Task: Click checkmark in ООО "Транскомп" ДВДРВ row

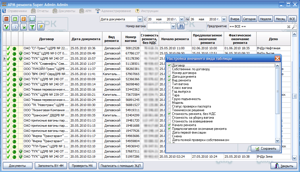Action: [8, 115]
